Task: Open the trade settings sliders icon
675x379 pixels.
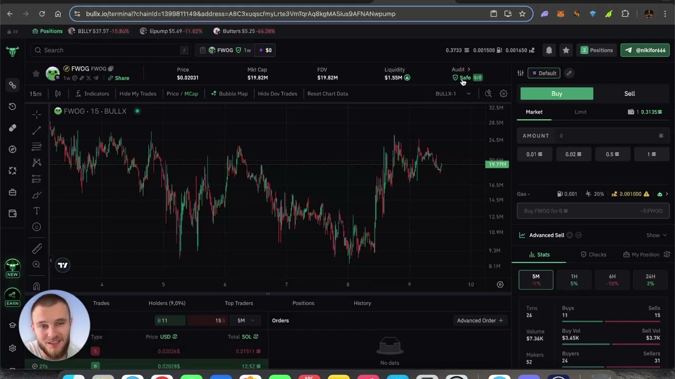Action: click(x=520, y=73)
